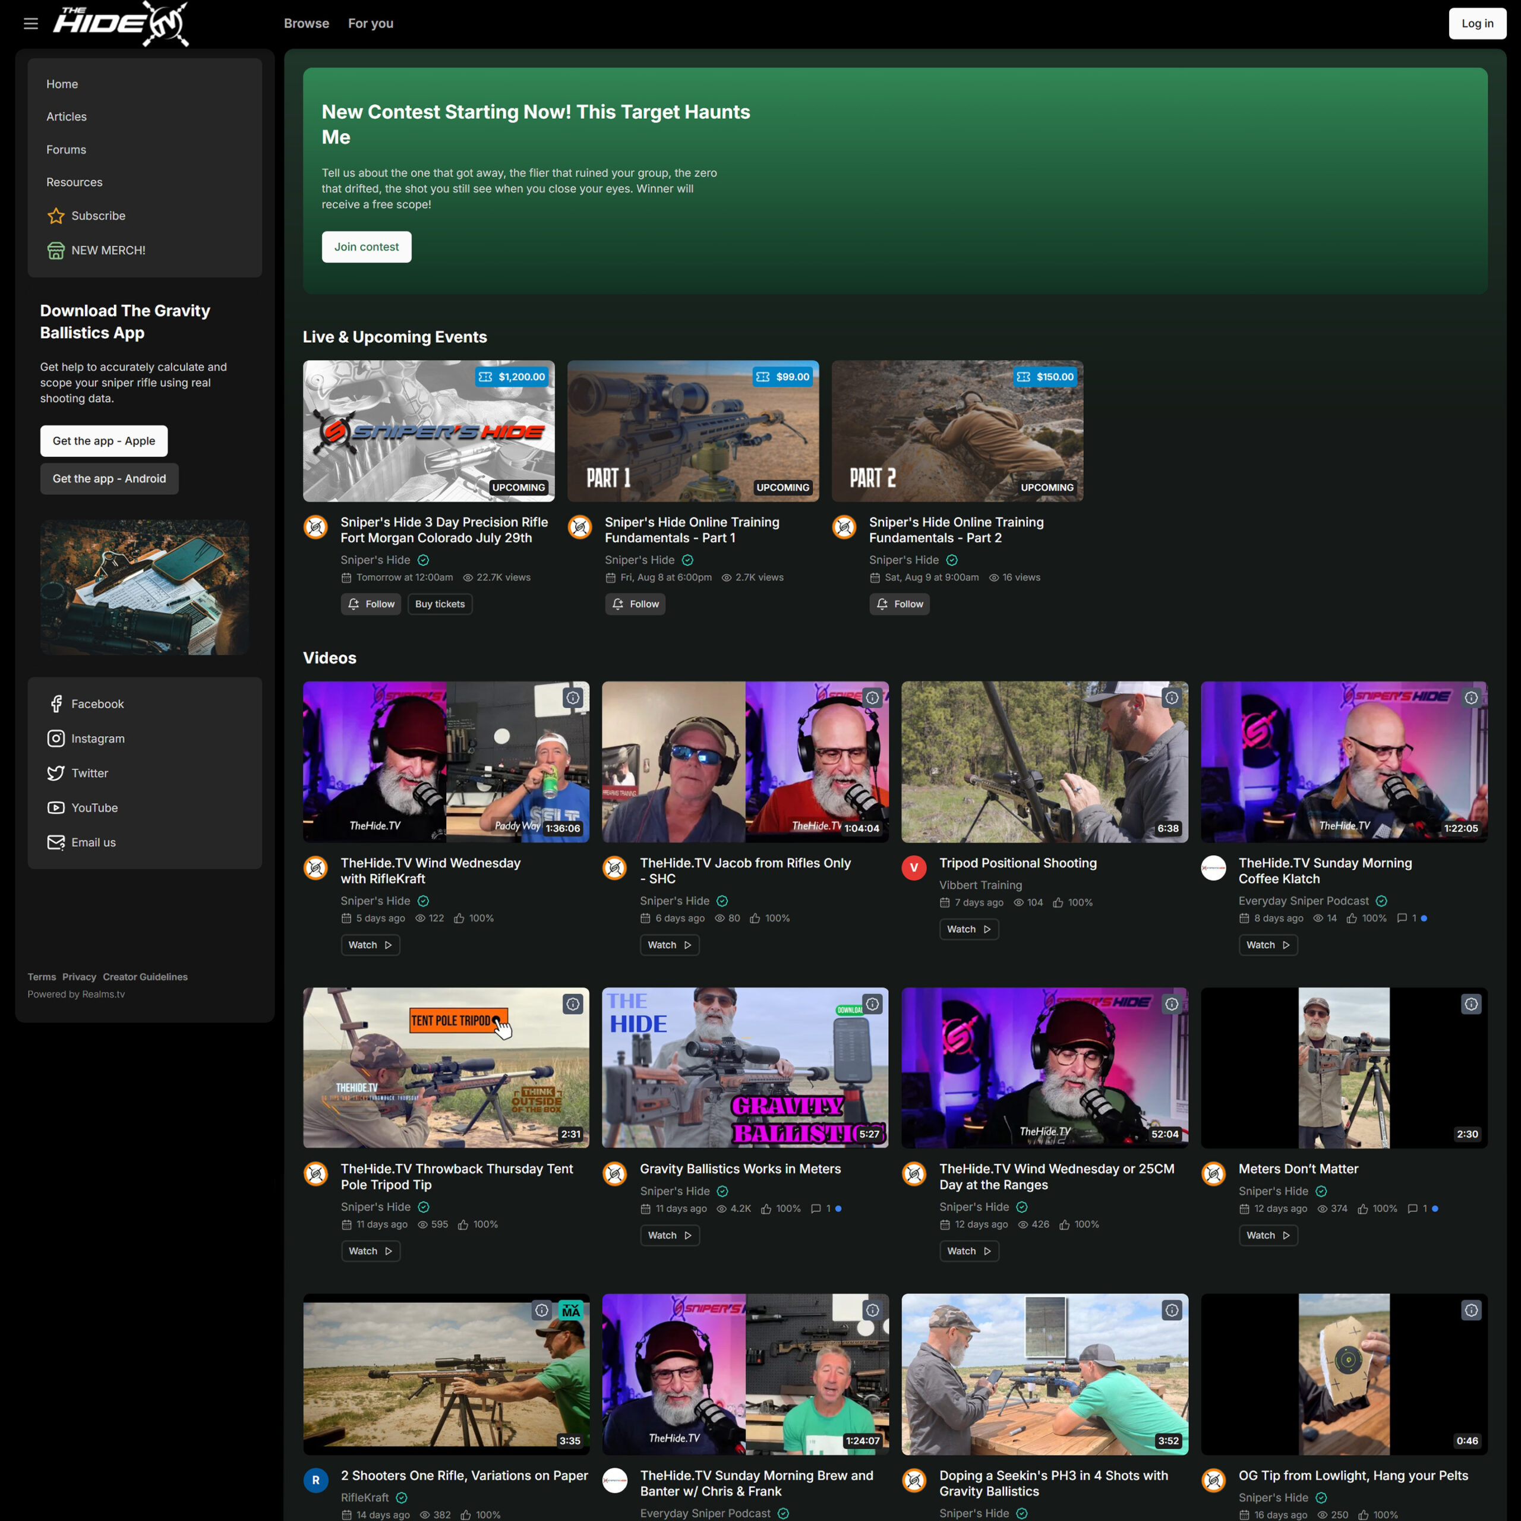Click comment icon on Meters Don't Matter video

coord(1412,1208)
